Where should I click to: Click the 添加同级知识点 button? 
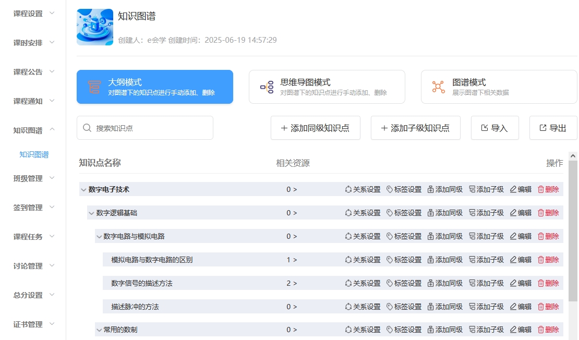[x=315, y=128]
